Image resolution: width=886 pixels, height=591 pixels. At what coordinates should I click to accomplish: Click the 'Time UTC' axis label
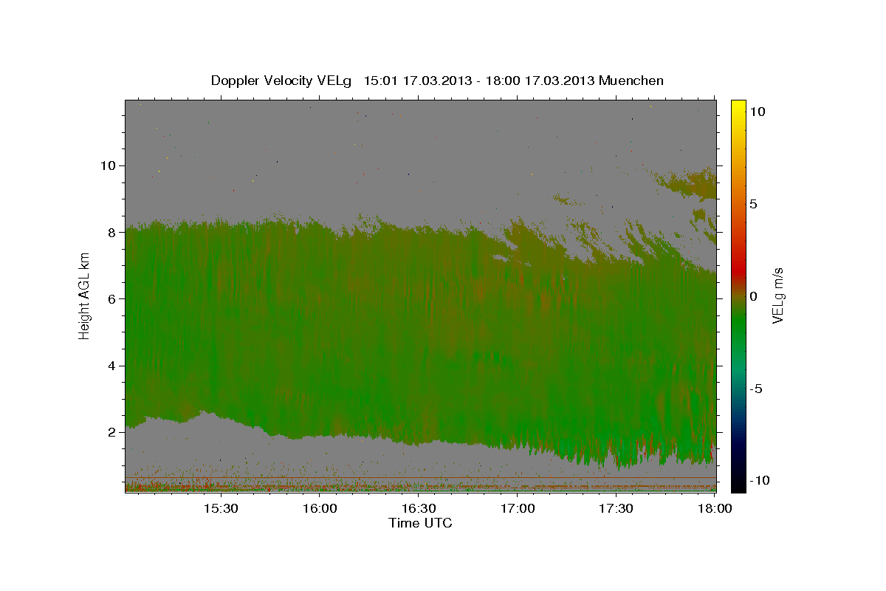pos(420,523)
